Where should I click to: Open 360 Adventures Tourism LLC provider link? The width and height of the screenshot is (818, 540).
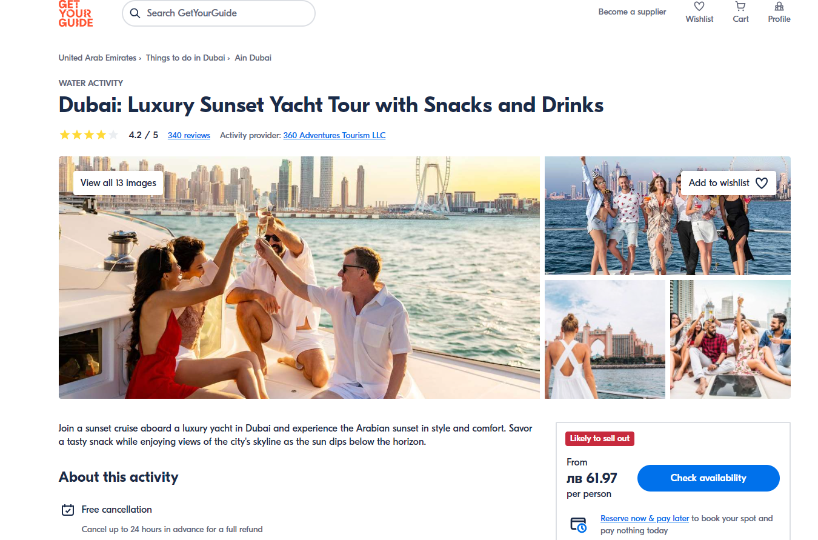[x=334, y=135]
